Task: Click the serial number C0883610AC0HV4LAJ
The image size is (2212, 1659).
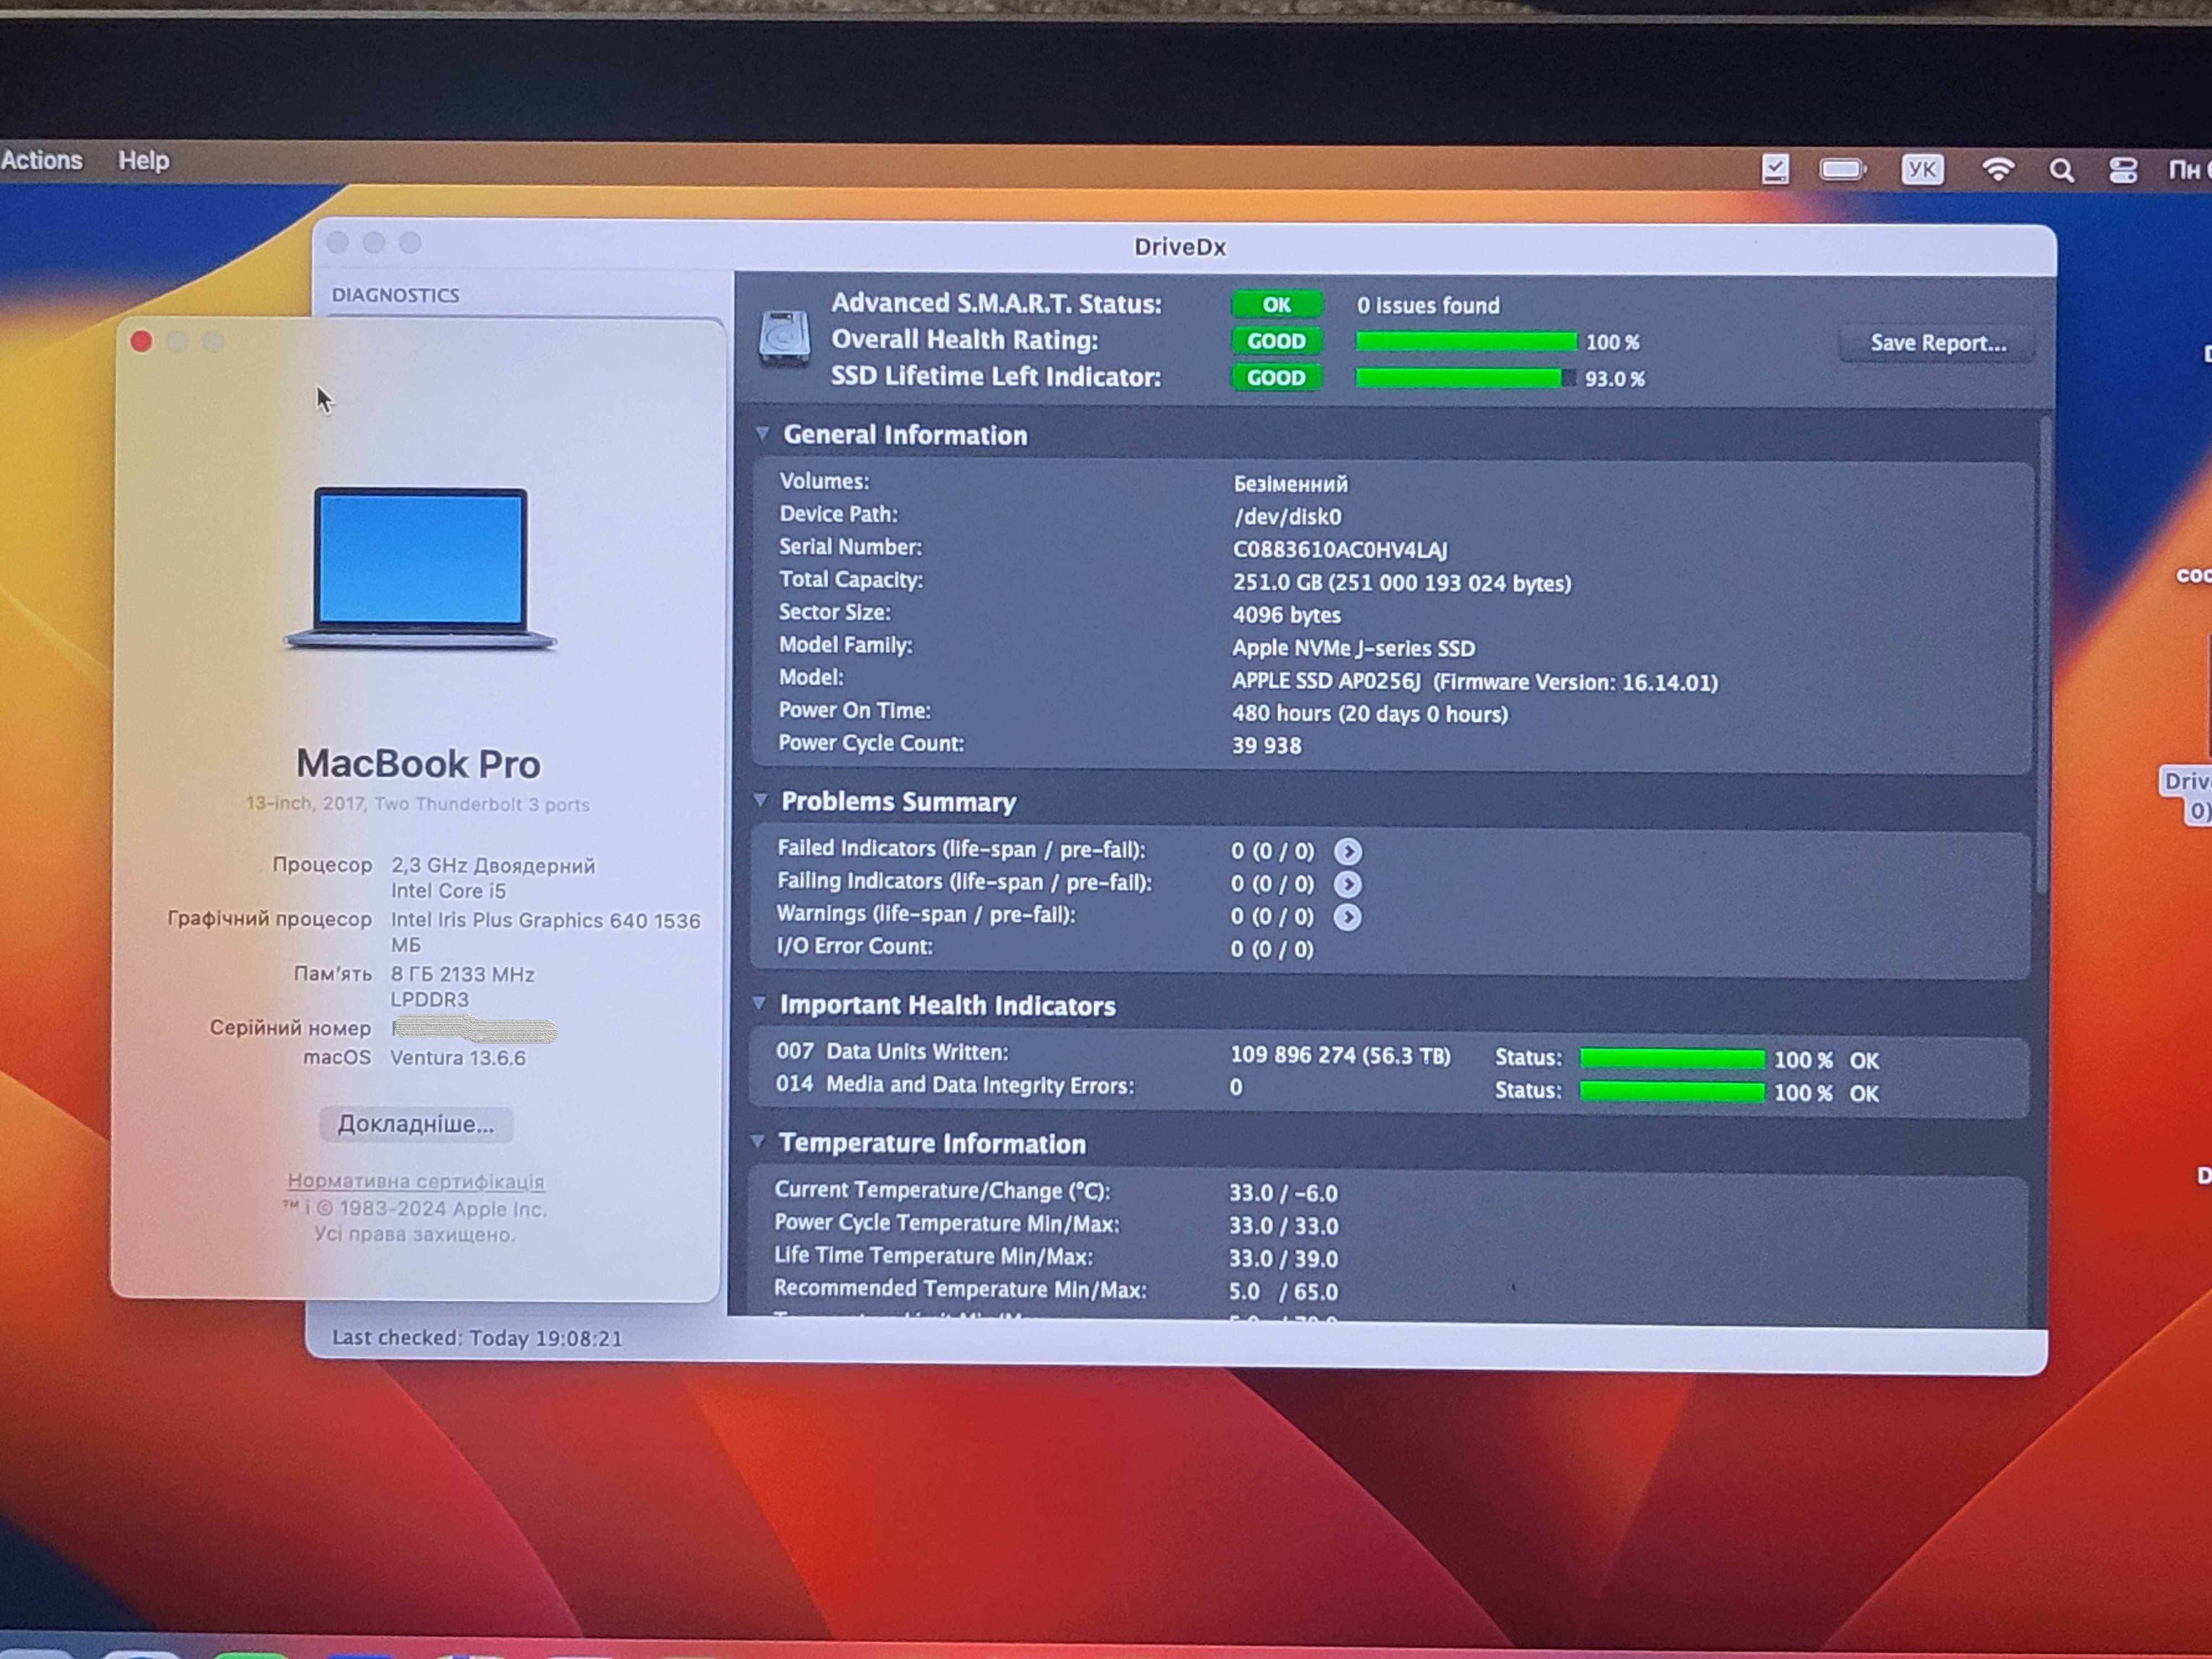Action: coord(1340,550)
